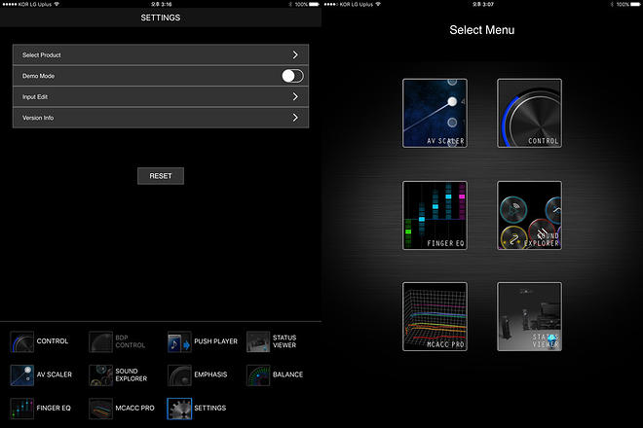
Task: Tap the CONTROL dial tile in Select Menu
Action: tap(529, 113)
